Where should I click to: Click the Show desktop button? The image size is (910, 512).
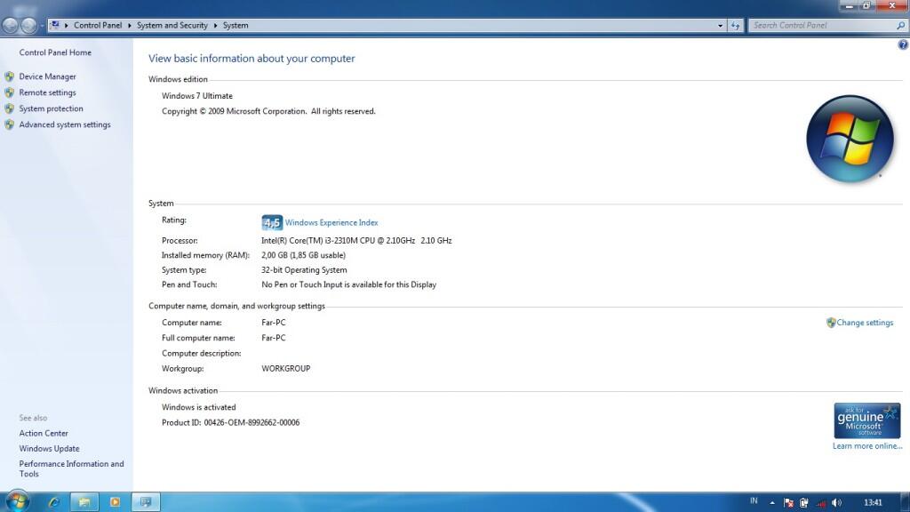pos(906,502)
